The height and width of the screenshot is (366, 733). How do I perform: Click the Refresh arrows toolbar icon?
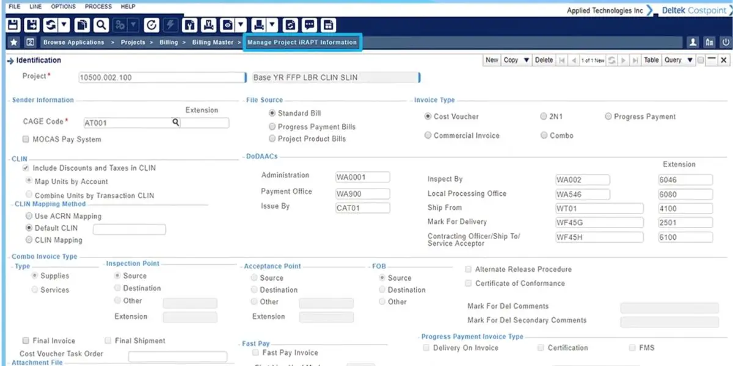click(50, 25)
